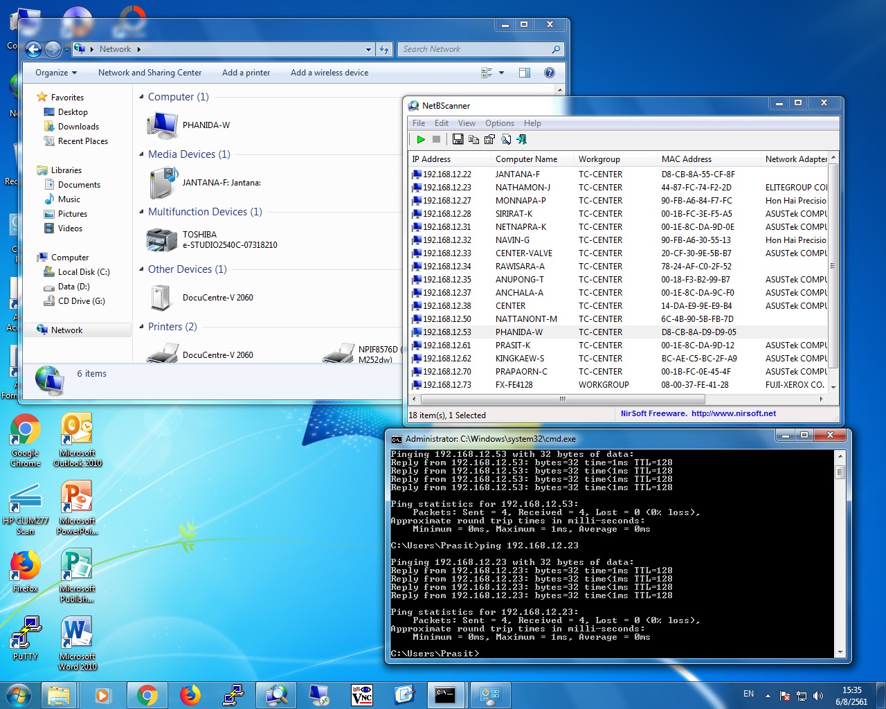
Task: Start scanning with the green play icon
Action: (420, 139)
